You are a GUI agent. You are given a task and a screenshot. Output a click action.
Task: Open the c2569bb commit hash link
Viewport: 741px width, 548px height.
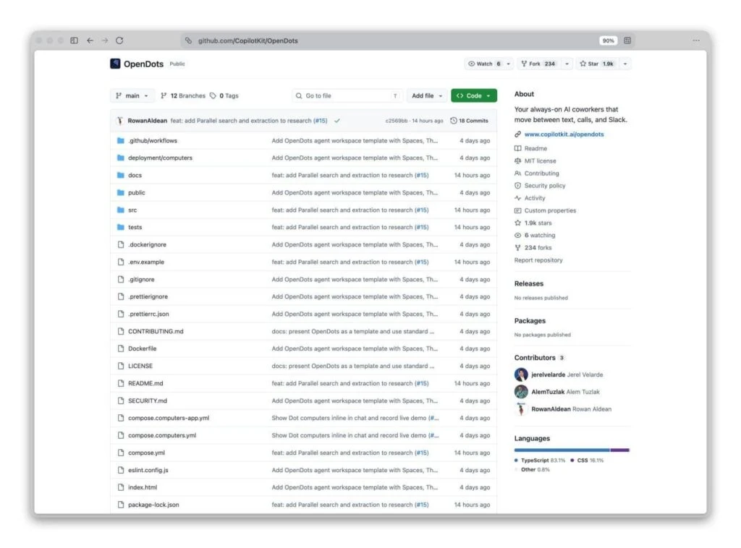pyautogui.click(x=396, y=121)
